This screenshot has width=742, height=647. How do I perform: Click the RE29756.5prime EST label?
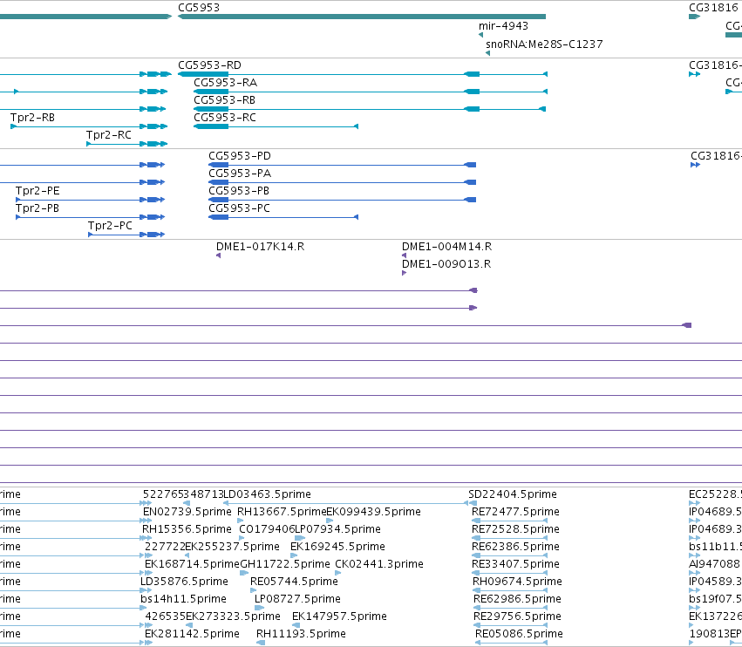517,616
